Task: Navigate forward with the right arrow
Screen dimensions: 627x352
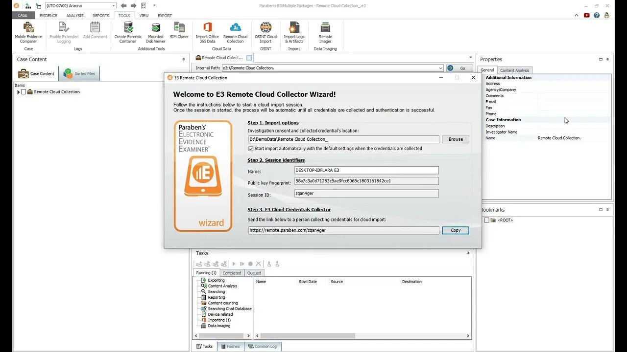Action: (133, 6)
